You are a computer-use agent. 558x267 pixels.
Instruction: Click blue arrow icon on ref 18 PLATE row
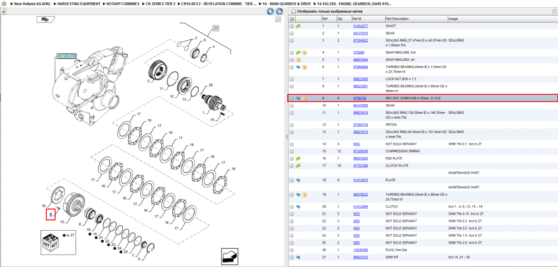click(298, 180)
